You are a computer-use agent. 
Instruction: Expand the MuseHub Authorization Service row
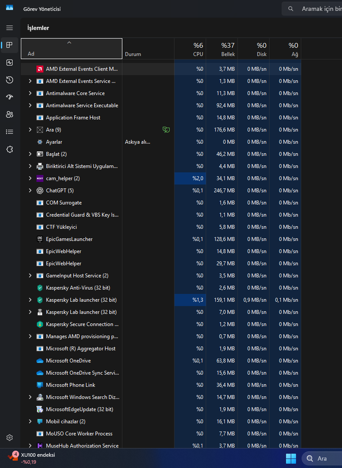(x=30, y=445)
